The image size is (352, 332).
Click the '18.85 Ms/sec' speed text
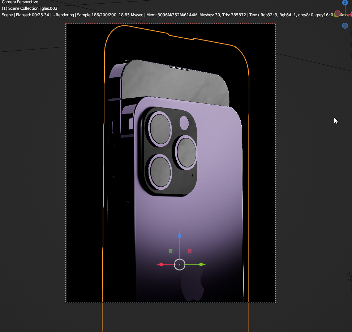point(131,15)
